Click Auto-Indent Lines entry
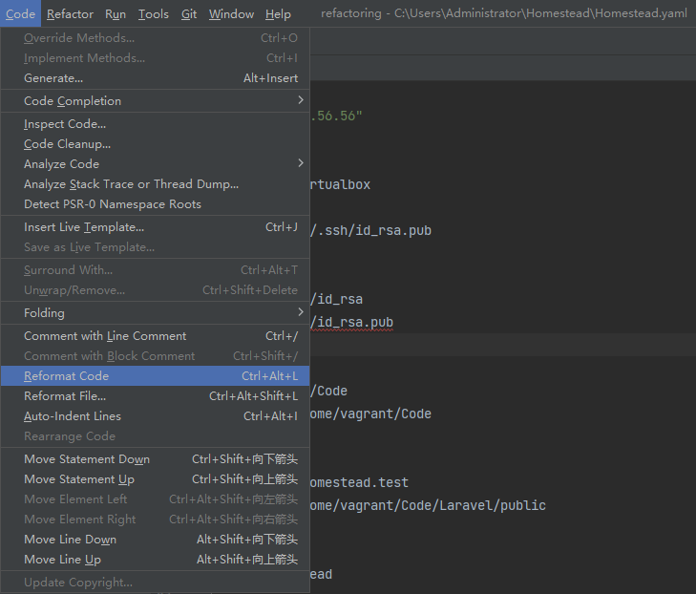This screenshot has height=594, width=696. click(73, 416)
